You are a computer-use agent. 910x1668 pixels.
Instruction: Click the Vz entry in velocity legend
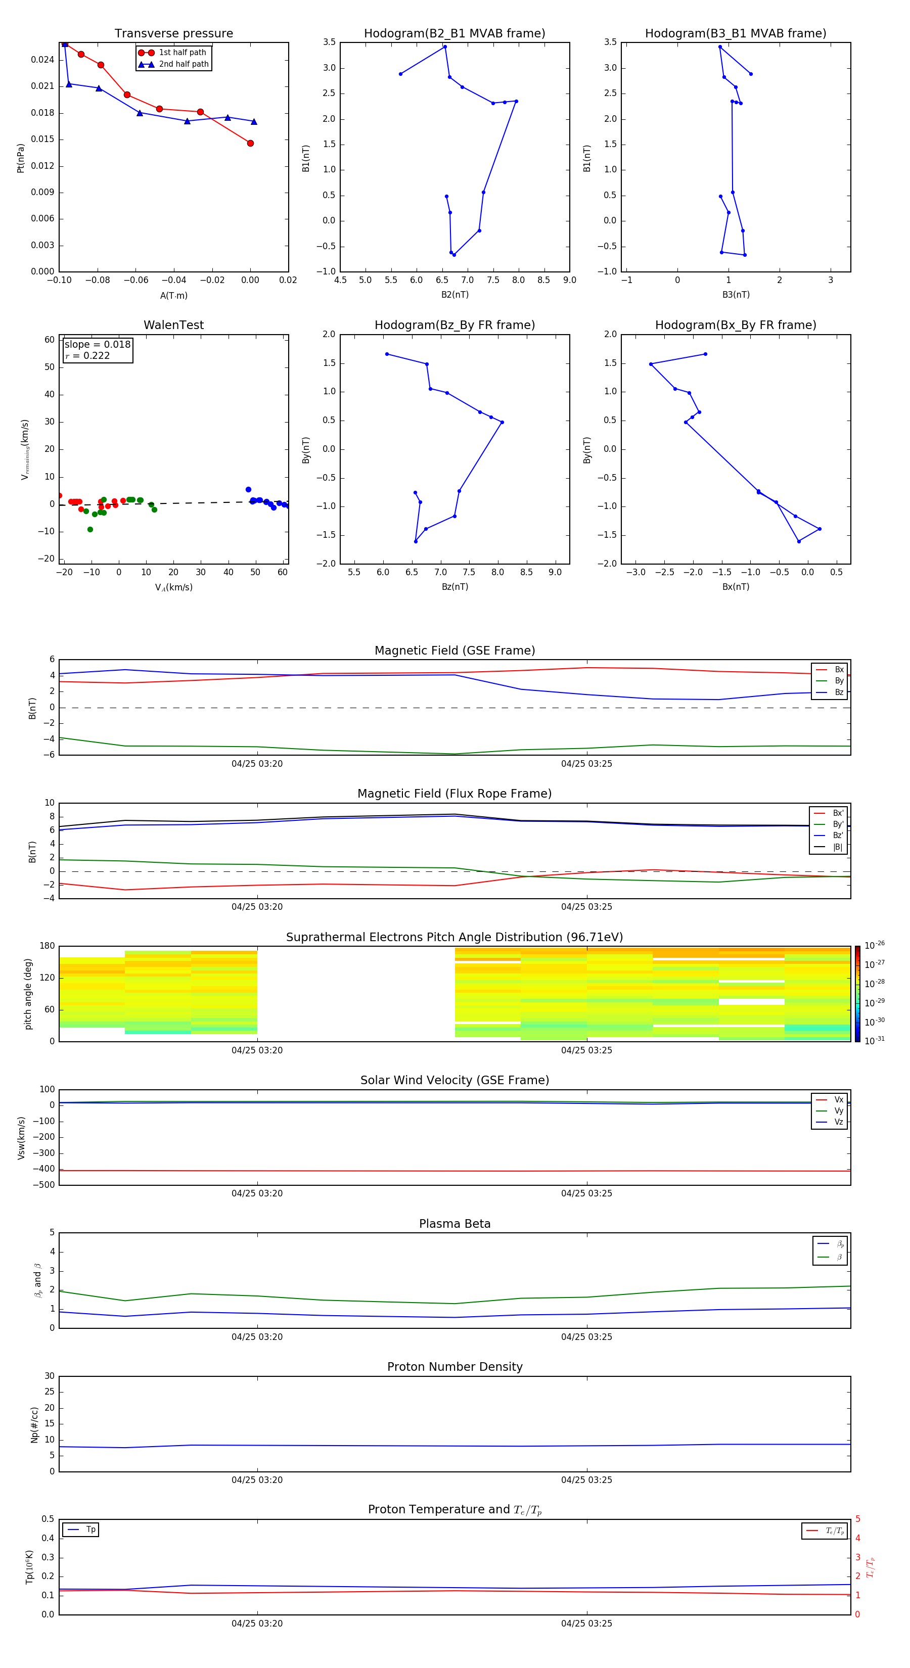830,1122
